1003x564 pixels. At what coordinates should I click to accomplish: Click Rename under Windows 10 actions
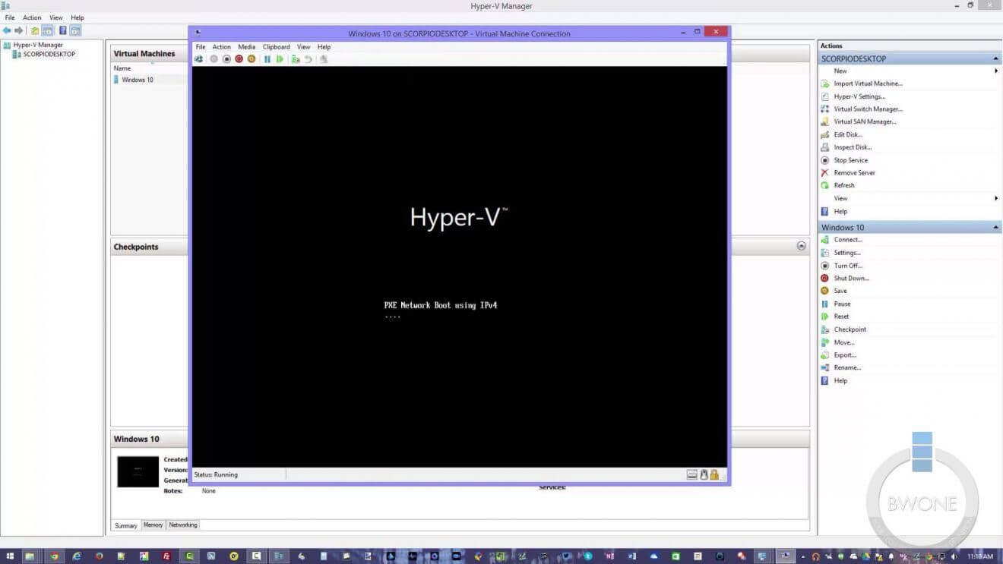click(x=846, y=367)
